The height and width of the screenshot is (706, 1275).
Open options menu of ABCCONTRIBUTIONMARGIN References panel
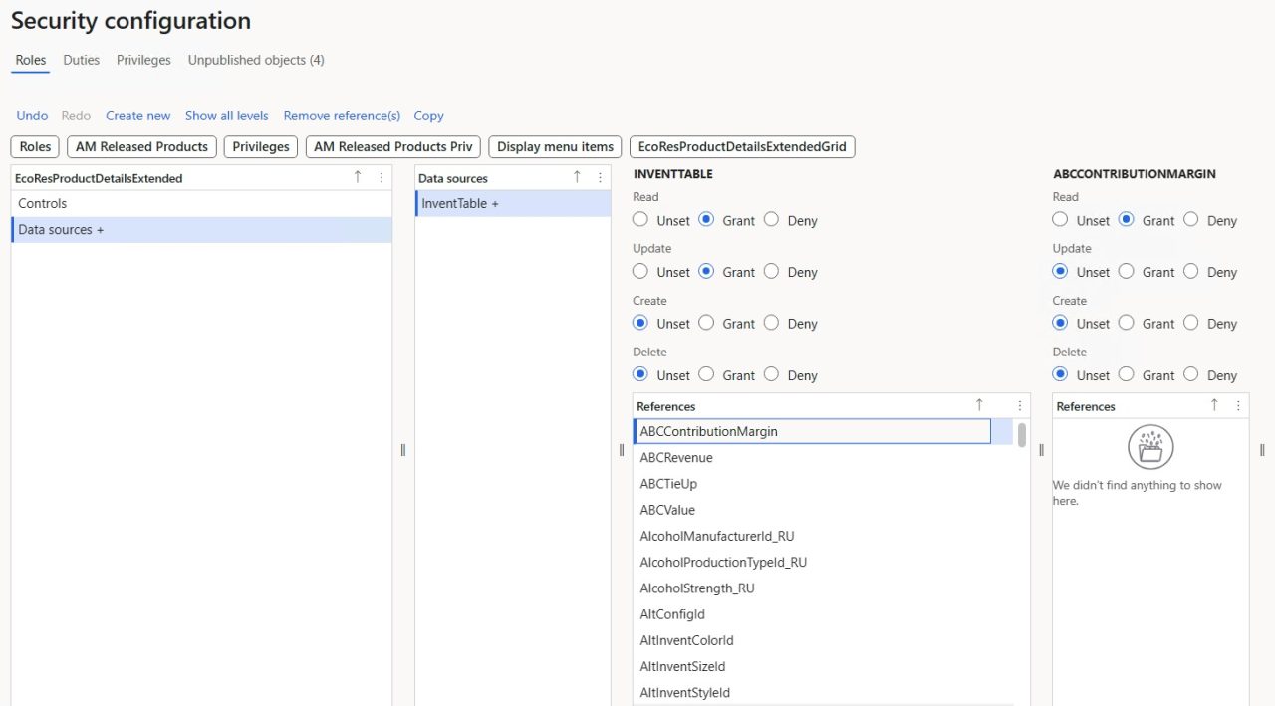coord(1237,405)
